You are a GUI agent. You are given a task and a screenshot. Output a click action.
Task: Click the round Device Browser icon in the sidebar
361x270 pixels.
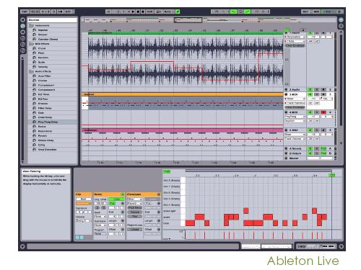pyautogui.click(x=23, y=26)
